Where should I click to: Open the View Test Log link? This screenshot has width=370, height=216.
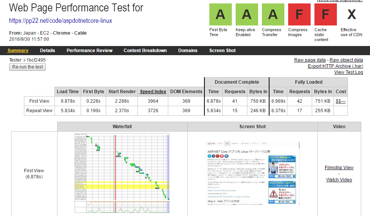coord(348,72)
